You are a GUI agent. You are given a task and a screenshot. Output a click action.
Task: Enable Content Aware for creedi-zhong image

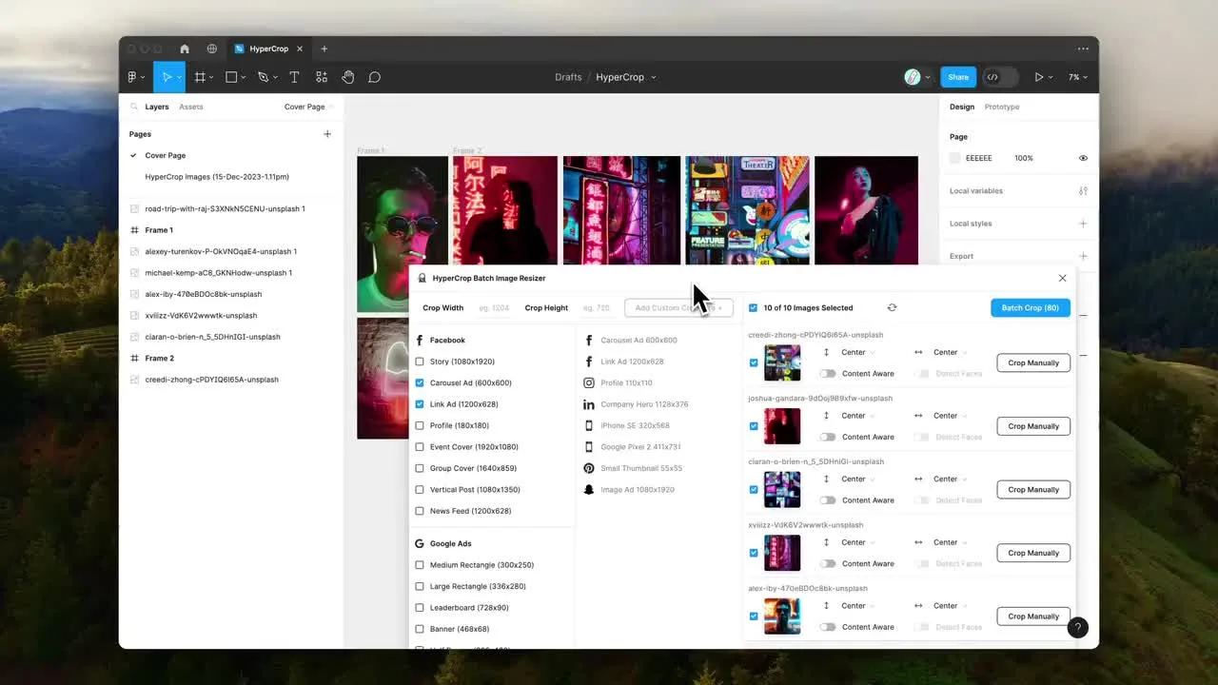pyautogui.click(x=828, y=374)
